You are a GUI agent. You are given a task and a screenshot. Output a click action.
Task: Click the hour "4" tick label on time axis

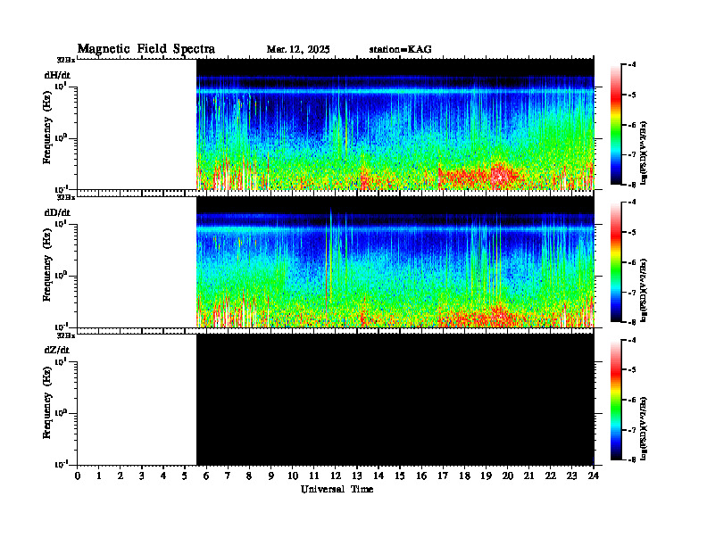(x=163, y=476)
